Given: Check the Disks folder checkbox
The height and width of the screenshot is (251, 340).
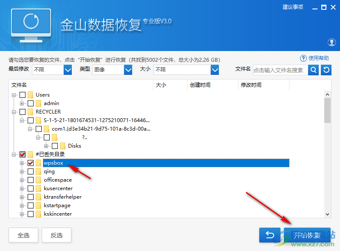Looking at the screenshot, I should pyautogui.click(x=55, y=146).
